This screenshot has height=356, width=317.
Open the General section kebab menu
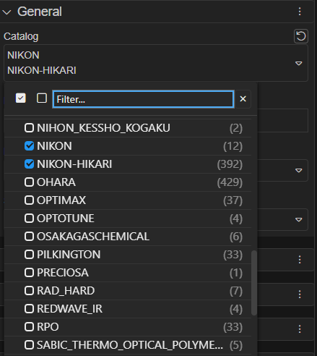pos(300,12)
